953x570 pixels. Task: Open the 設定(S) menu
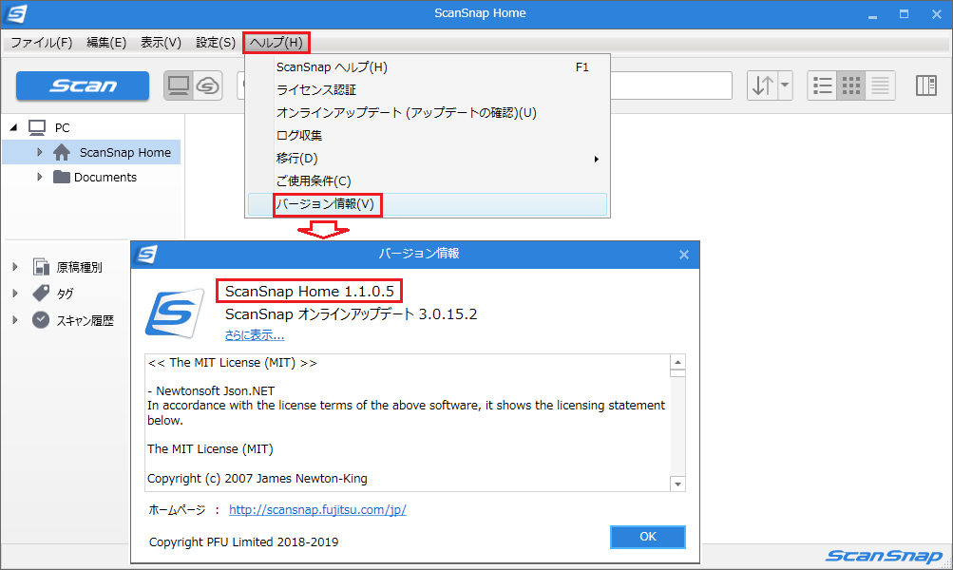(x=216, y=43)
